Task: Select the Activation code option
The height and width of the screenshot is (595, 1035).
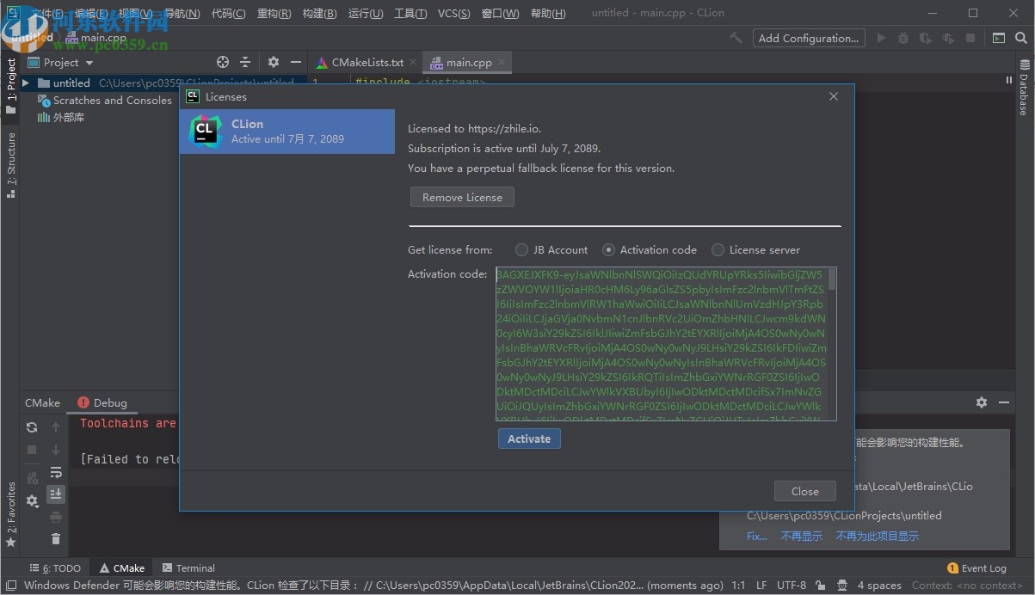Action: [609, 249]
